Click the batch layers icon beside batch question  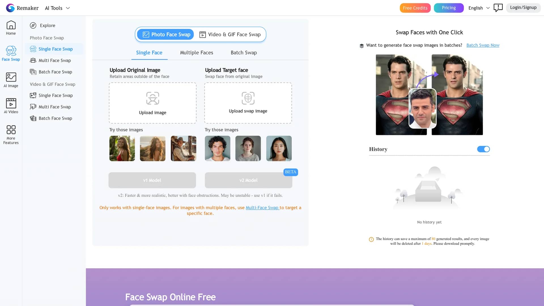(x=362, y=46)
